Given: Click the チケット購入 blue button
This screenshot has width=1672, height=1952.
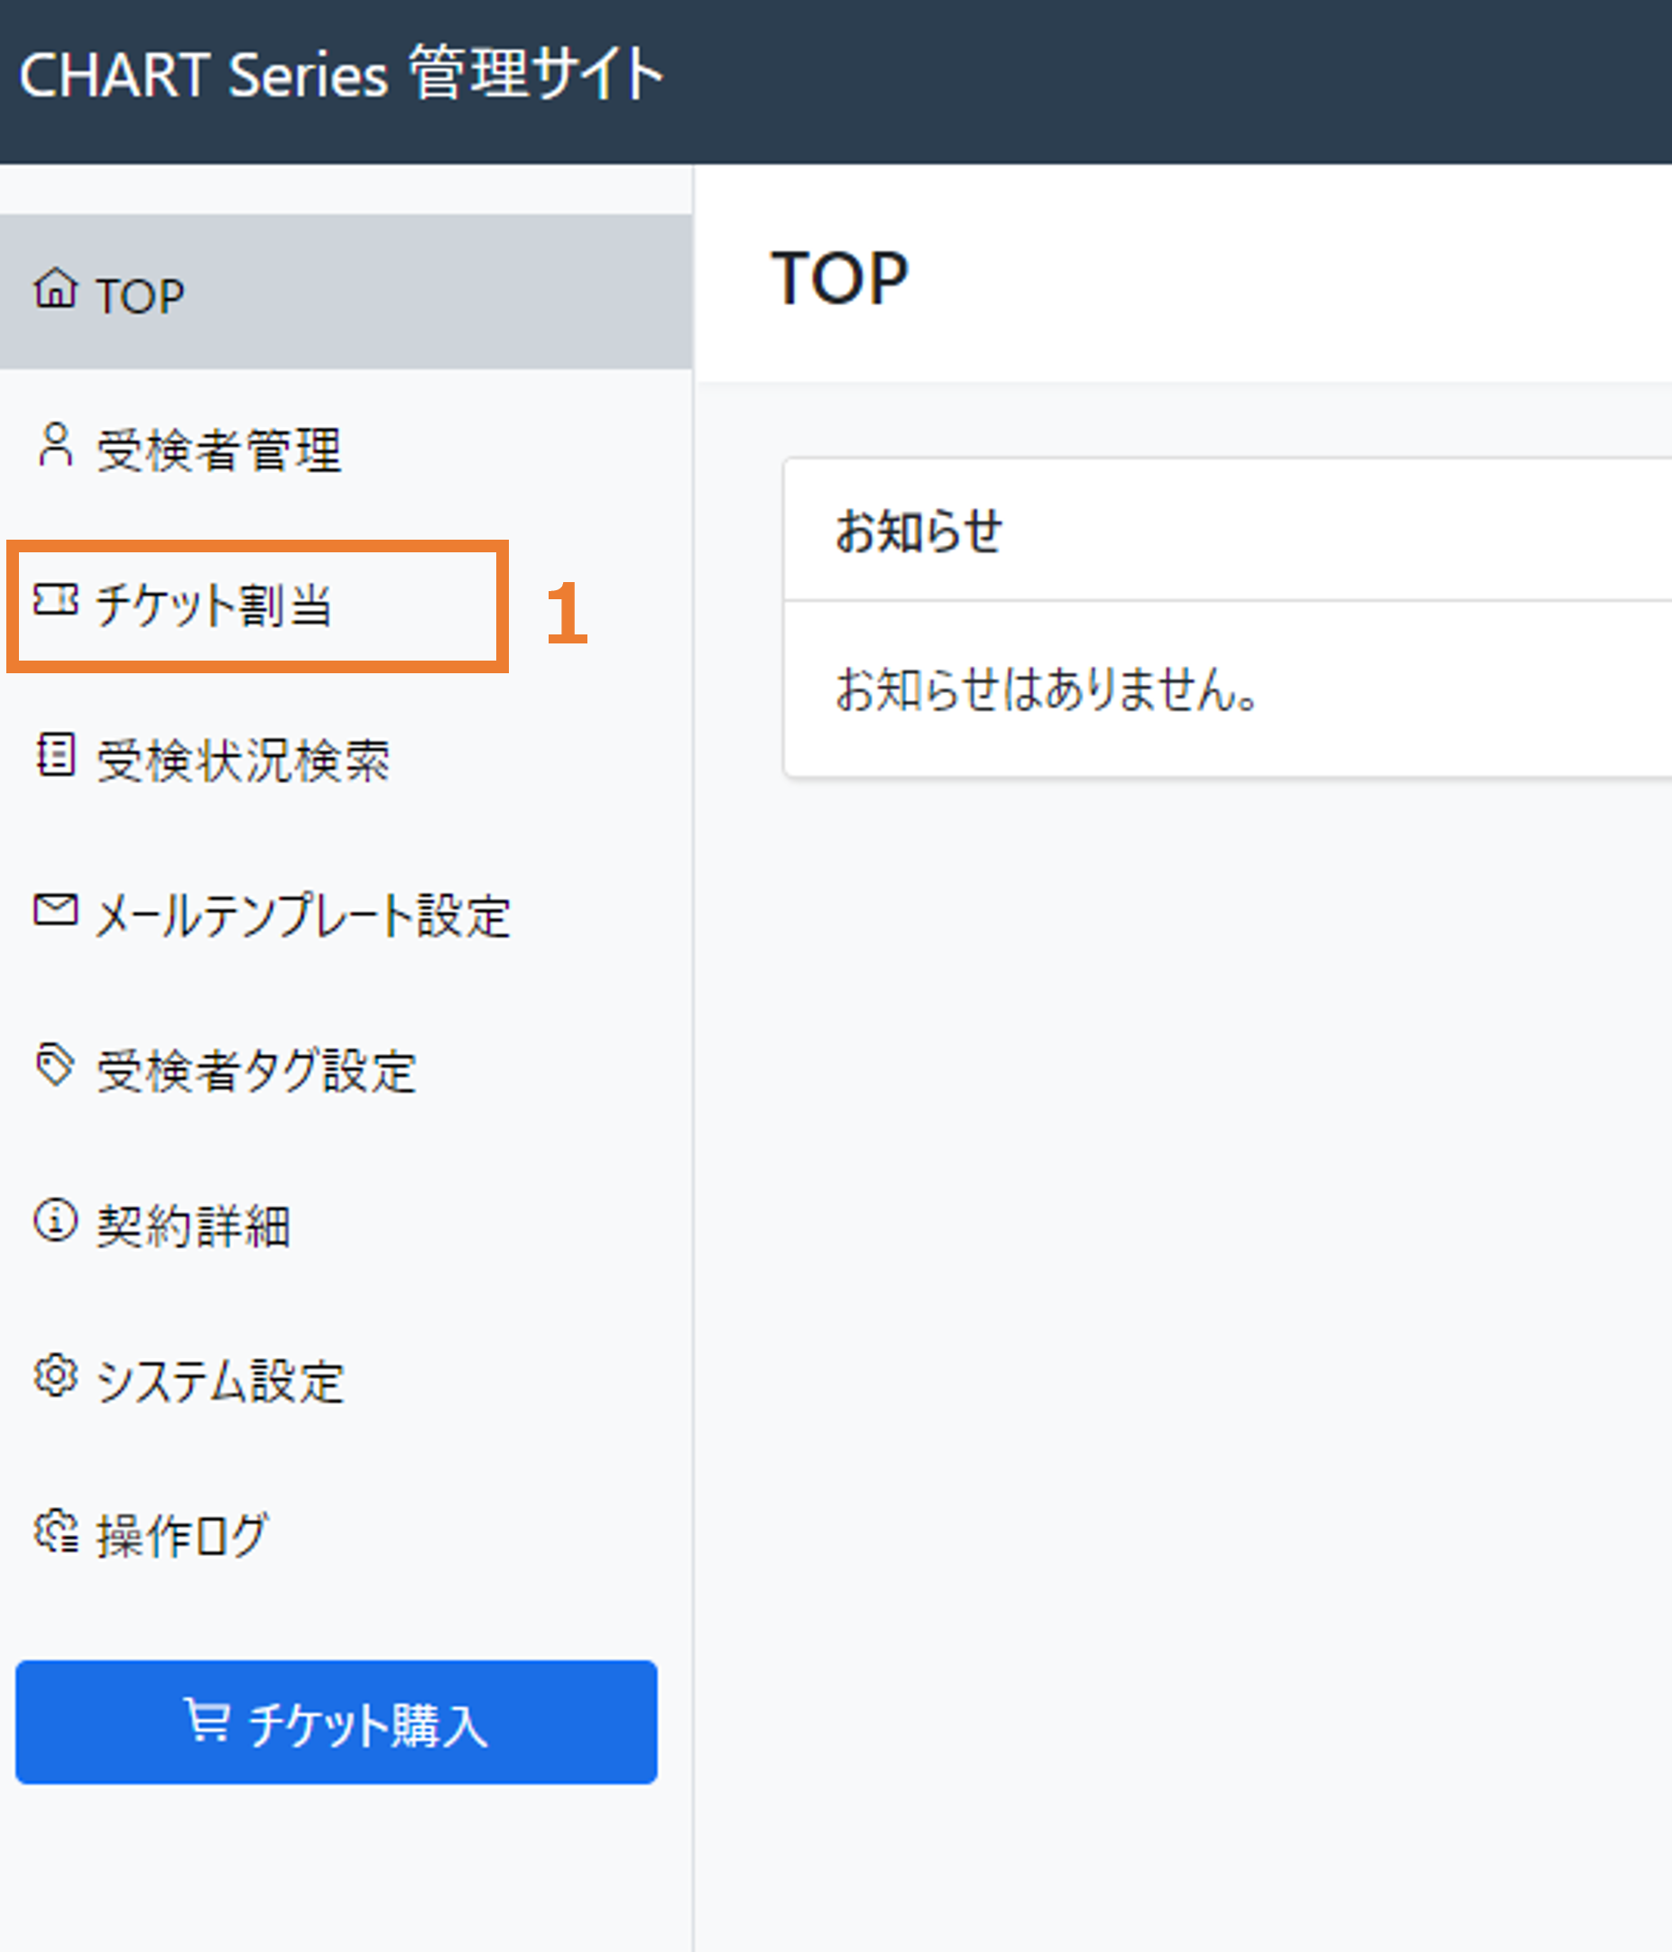Looking at the screenshot, I should [337, 1722].
